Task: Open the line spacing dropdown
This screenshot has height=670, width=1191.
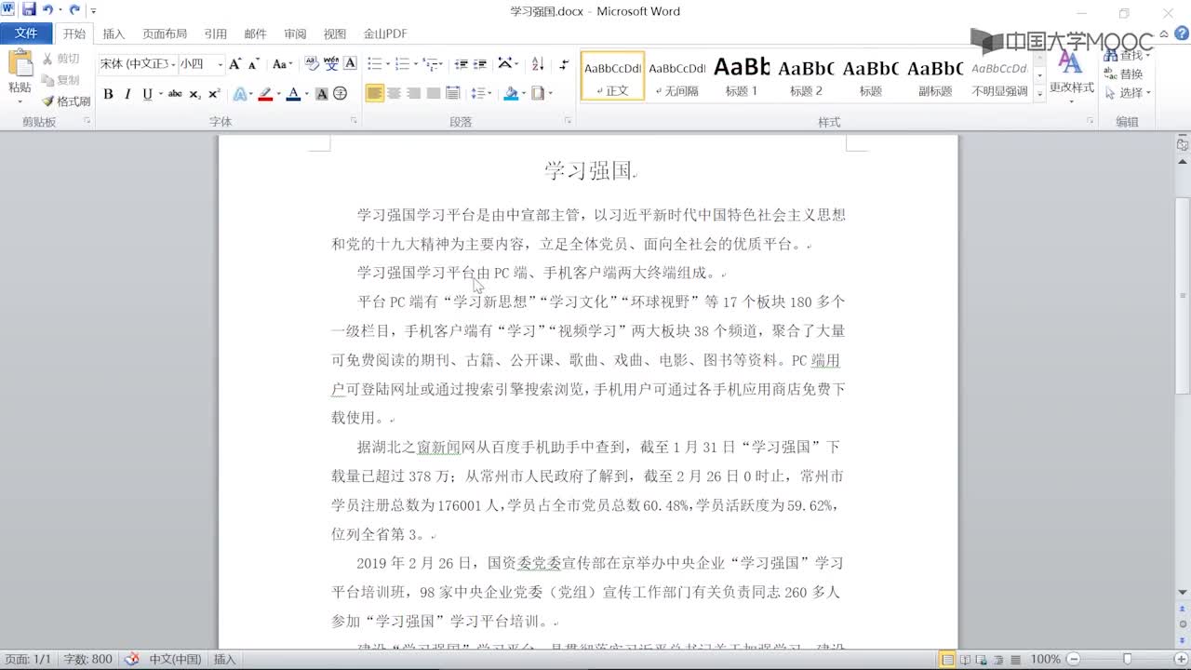Action: click(480, 94)
